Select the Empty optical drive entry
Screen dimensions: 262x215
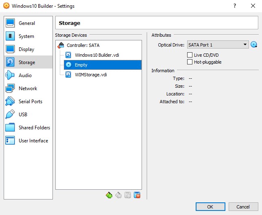point(103,65)
